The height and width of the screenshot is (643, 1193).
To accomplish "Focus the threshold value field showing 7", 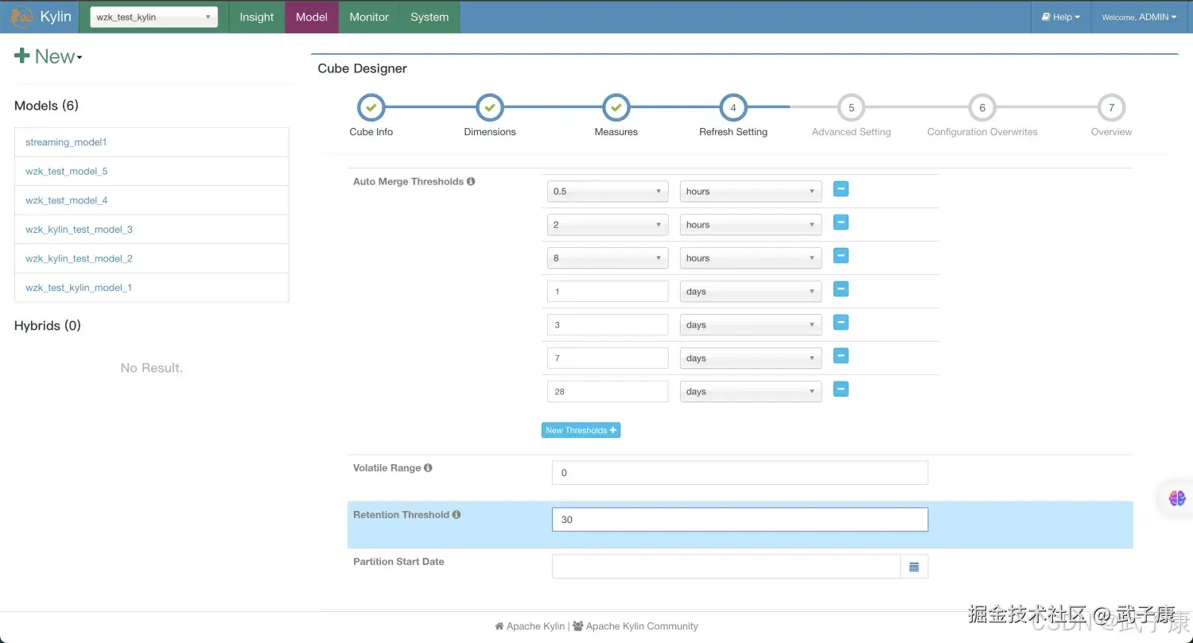I will point(608,358).
